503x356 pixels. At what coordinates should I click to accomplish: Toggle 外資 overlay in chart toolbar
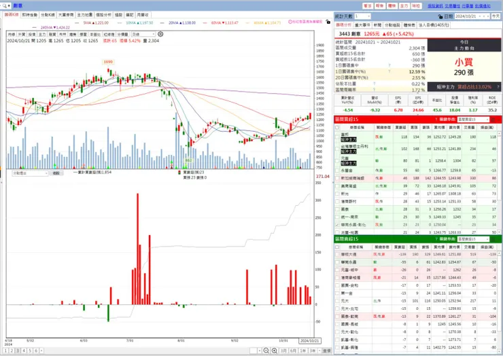click(22, 34)
